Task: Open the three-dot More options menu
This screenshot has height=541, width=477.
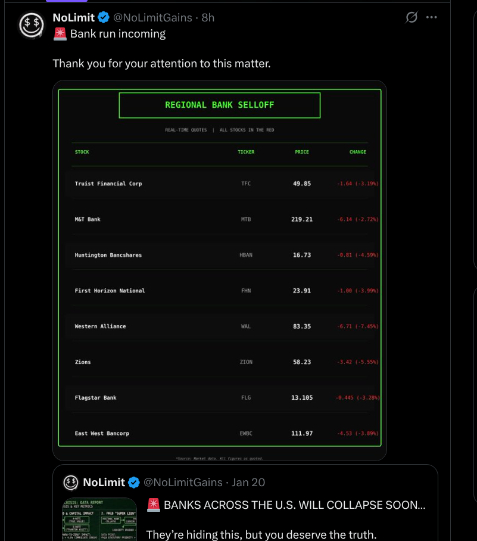Action: [x=432, y=18]
